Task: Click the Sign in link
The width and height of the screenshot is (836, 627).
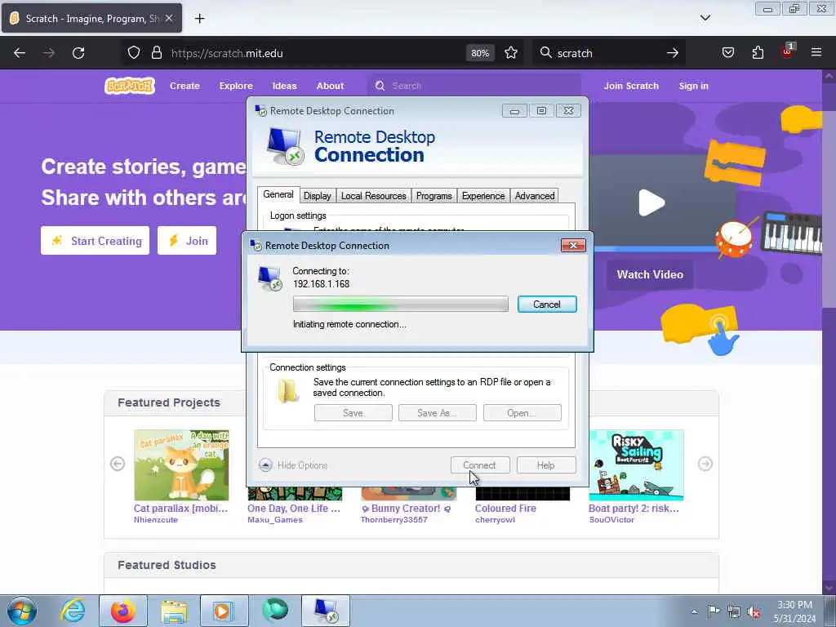Action: point(694,86)
